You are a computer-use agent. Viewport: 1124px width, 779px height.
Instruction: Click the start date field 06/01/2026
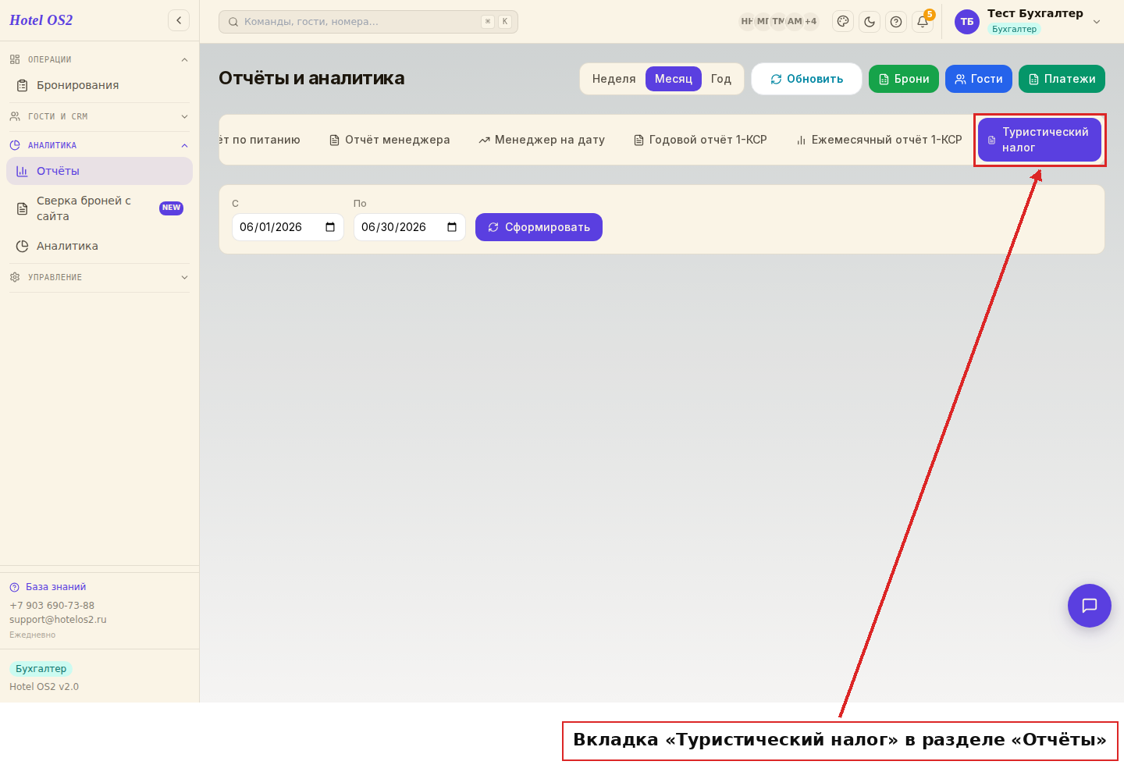288,227
